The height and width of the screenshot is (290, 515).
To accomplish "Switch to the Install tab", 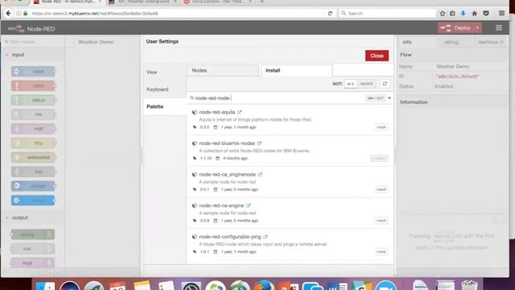I will (296, 70).
